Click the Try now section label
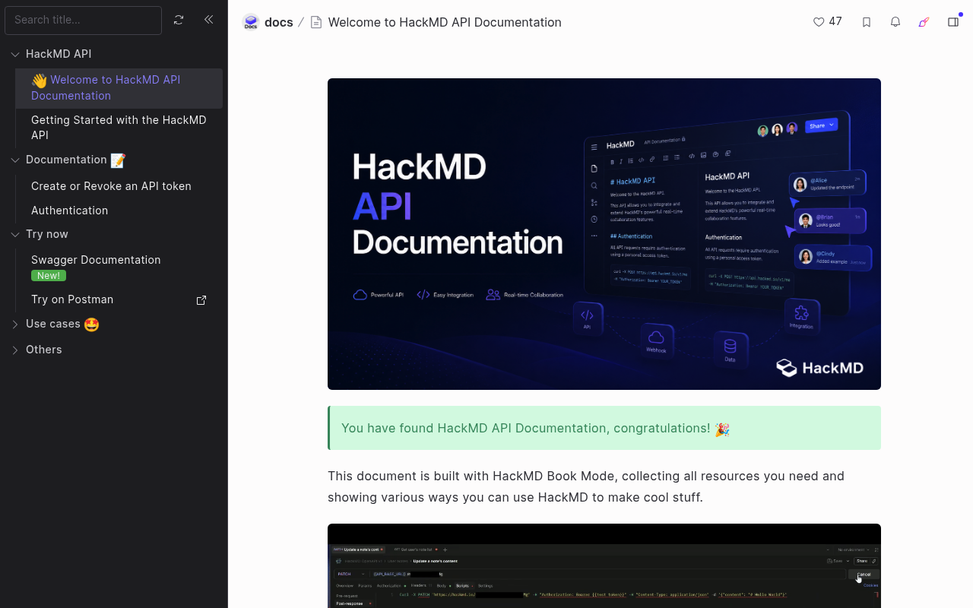 coord(47,234)
